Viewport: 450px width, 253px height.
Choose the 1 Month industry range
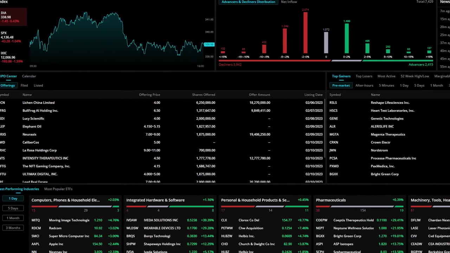coord(13,218)
